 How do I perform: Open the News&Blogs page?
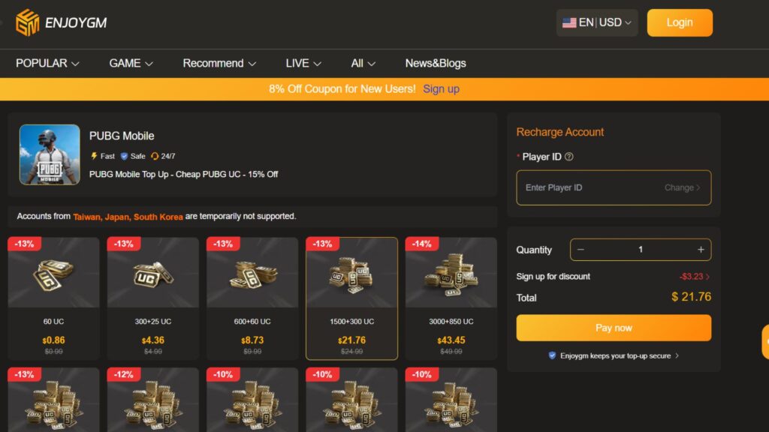434,64
